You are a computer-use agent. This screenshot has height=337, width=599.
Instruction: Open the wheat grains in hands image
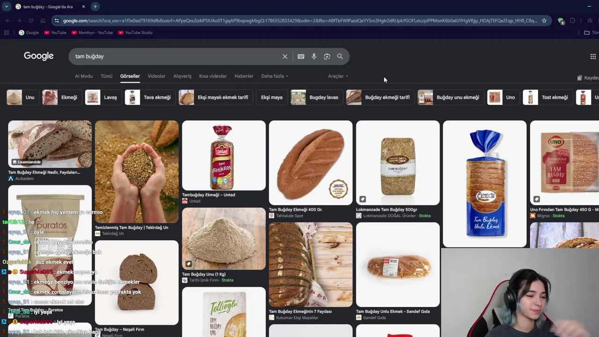tap(137, 172)
